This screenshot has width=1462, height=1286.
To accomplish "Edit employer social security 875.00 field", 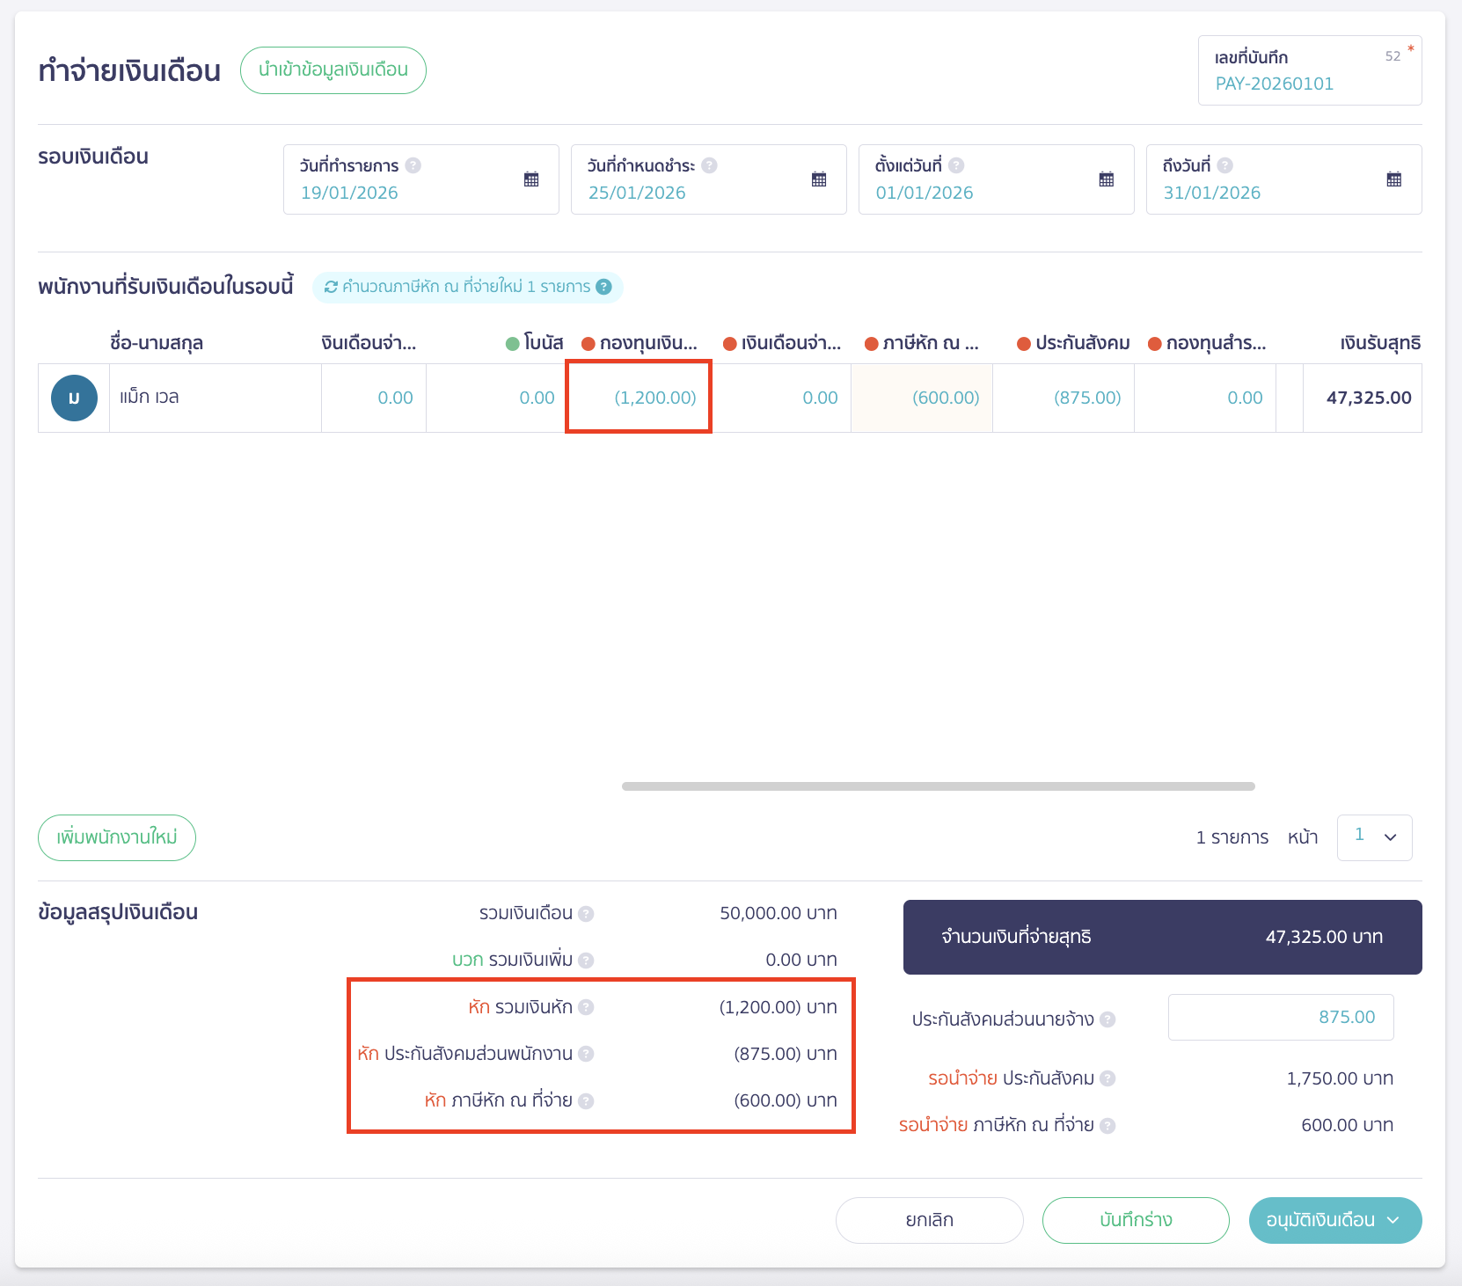I will 1281,1018.
